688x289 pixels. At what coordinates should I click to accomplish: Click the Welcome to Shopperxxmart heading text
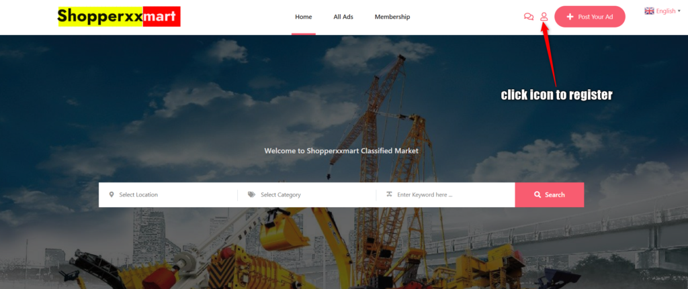(x=341, y=151)
